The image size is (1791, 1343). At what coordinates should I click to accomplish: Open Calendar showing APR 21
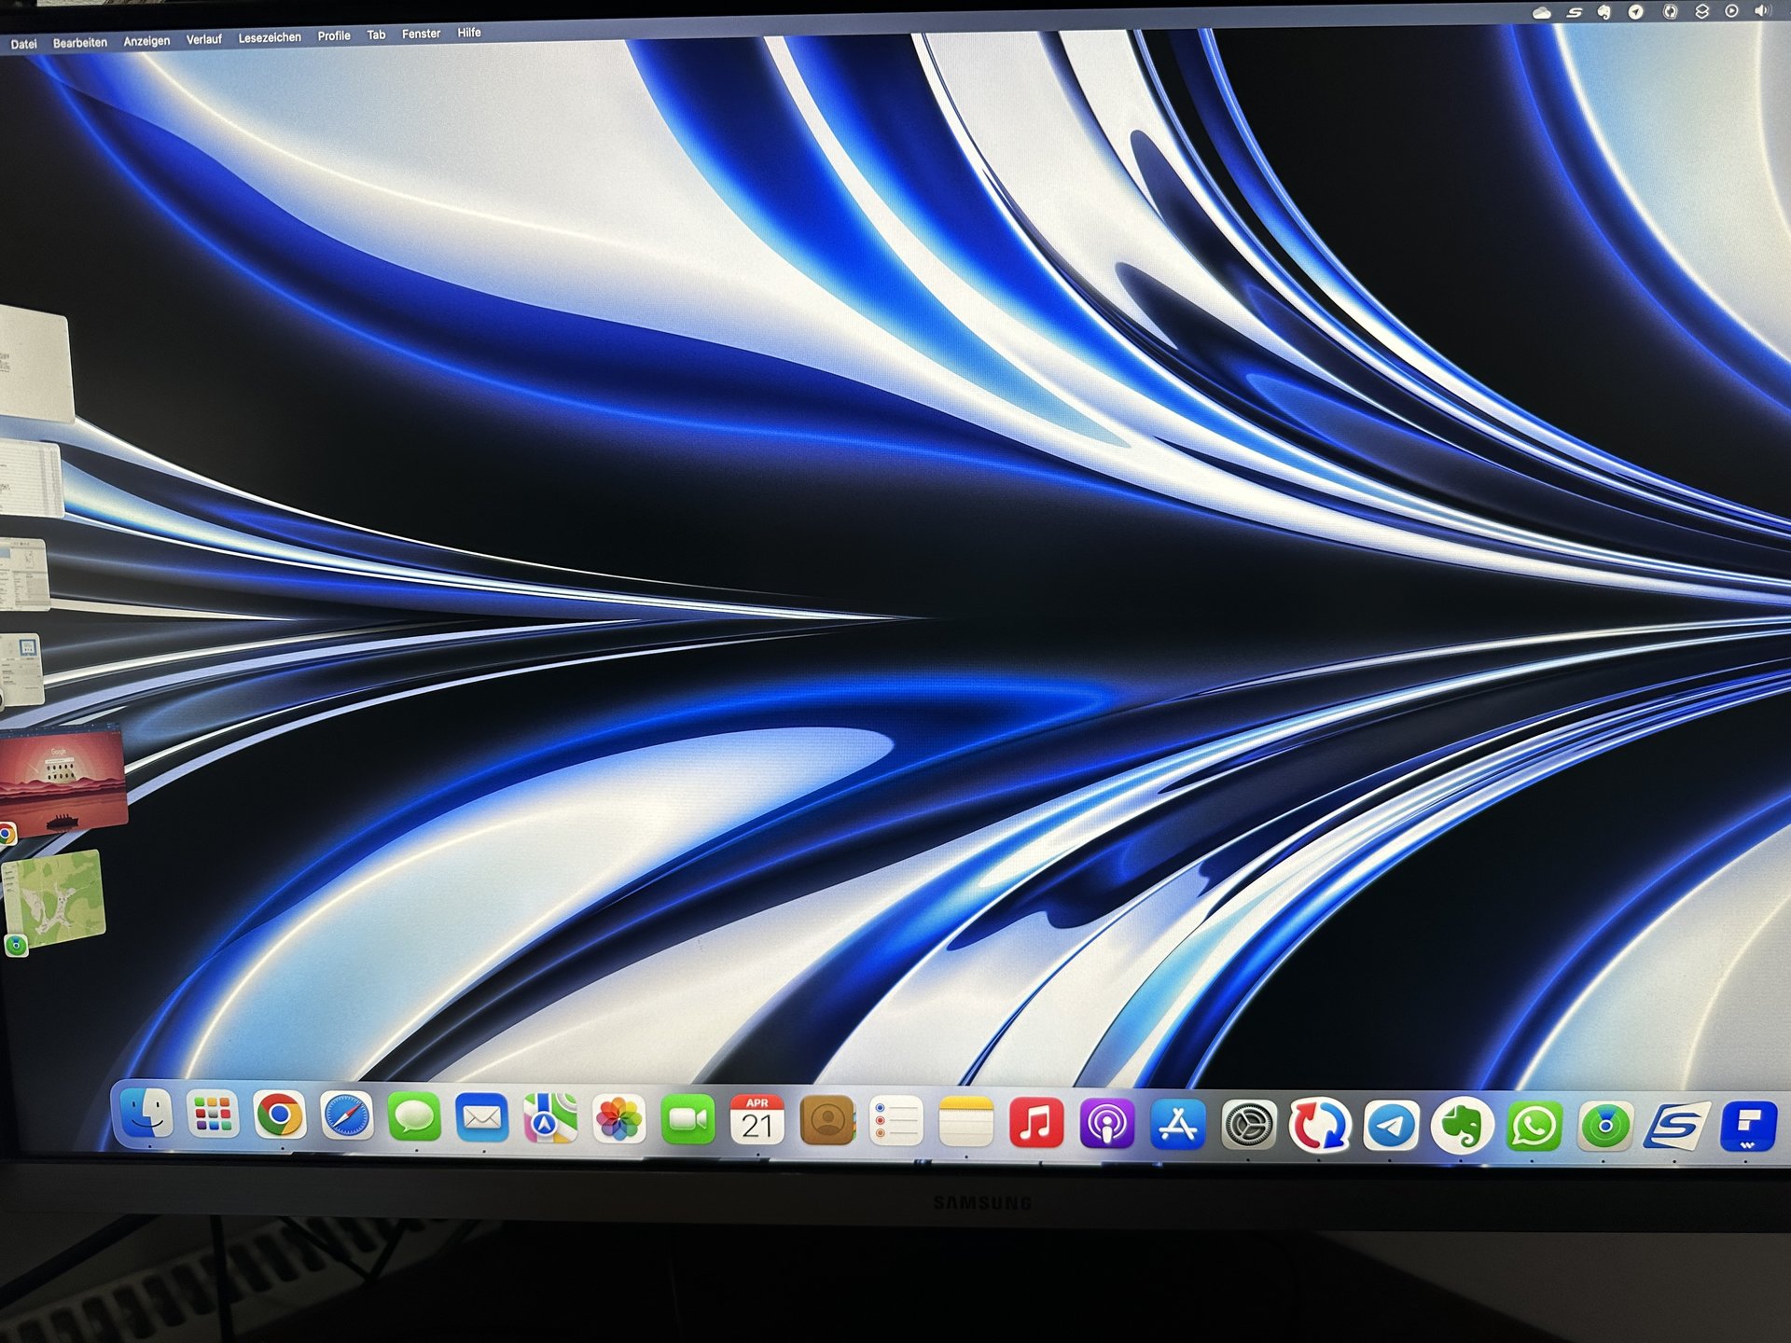(x=757, y=1122)
